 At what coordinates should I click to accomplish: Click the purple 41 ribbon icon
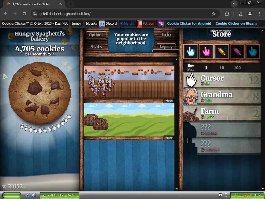(x=161, y=24)
